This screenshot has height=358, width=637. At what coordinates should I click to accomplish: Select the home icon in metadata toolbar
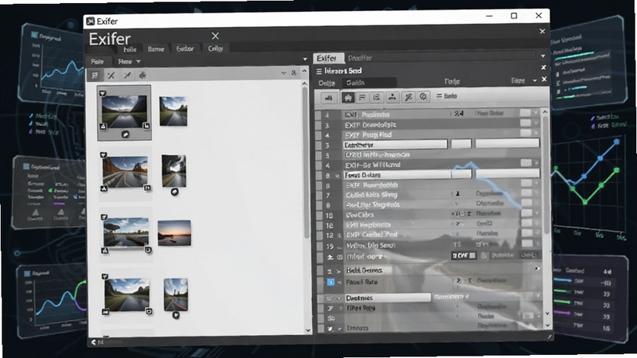click(348, 97)
